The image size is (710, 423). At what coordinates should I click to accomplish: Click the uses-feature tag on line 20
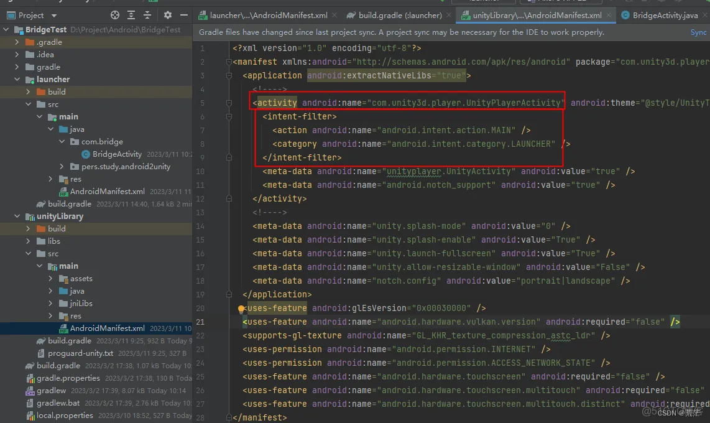[277, 309]
